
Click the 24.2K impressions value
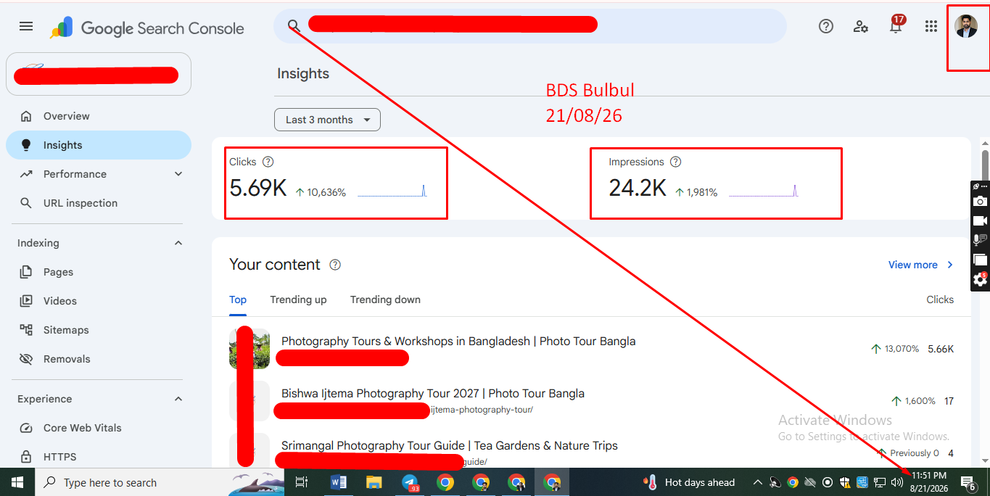point(638,189)
